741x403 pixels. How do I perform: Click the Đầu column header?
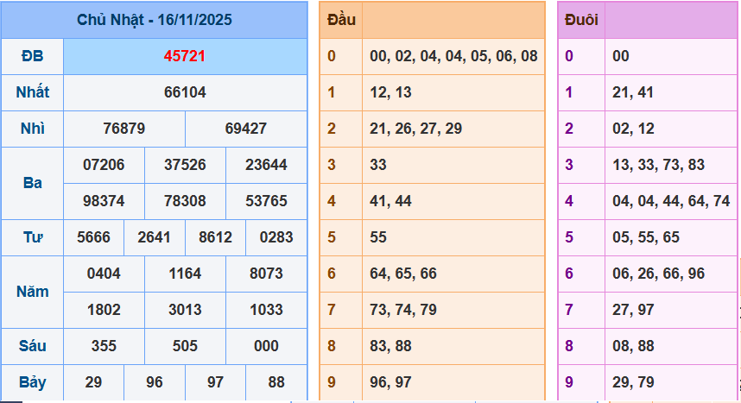(x=341, y=20)
